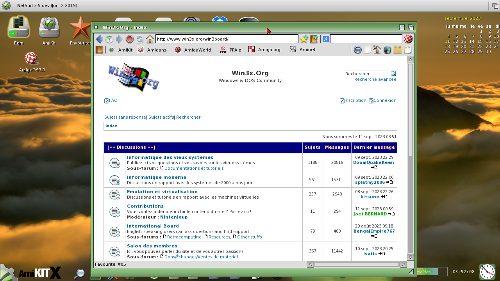Go to the home page icon
Image resolution: width=500 pixels, height=281 pixels.
(x=150, y=39)
